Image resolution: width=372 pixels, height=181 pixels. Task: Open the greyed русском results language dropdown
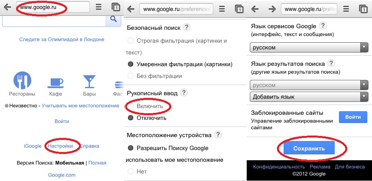[x=309, y=85]
